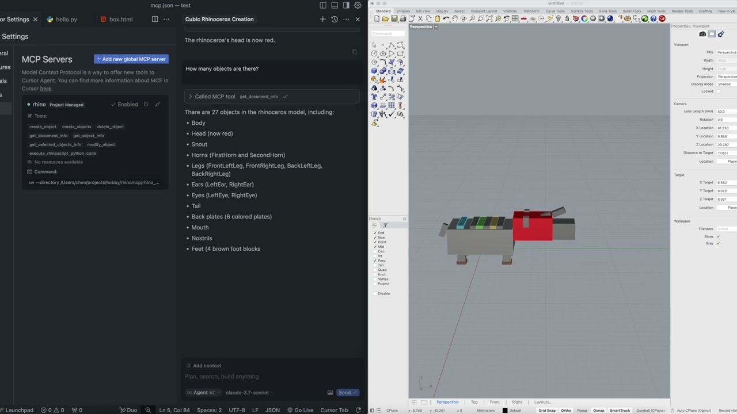Click the light bulb Hide icon in Rhino

(x=559, y=19)
